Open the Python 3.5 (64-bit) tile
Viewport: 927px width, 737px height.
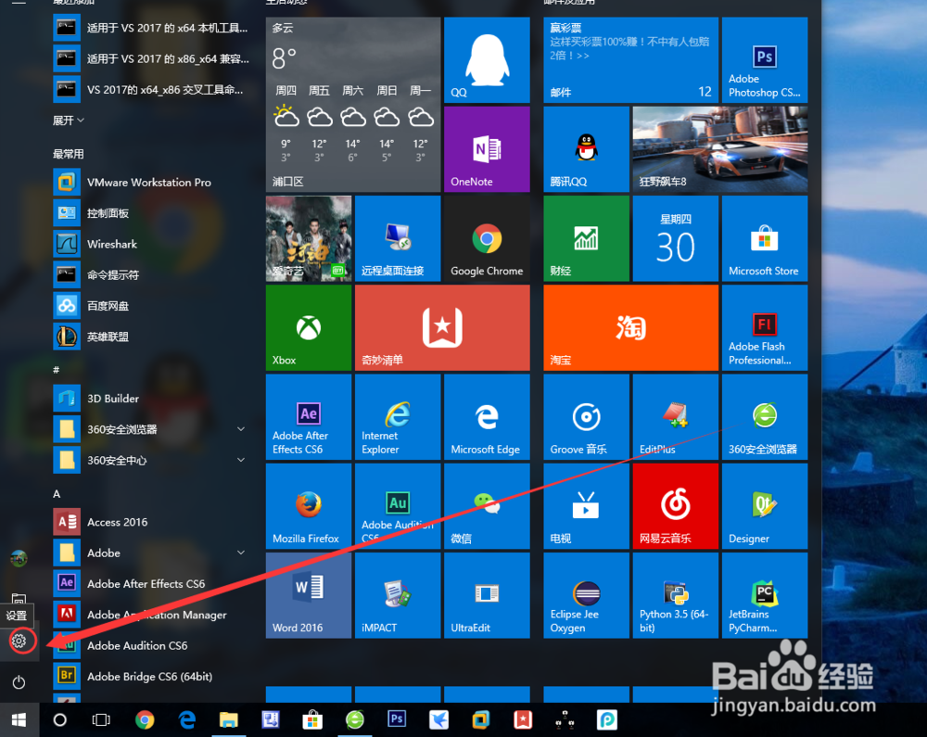coord(675,595)
